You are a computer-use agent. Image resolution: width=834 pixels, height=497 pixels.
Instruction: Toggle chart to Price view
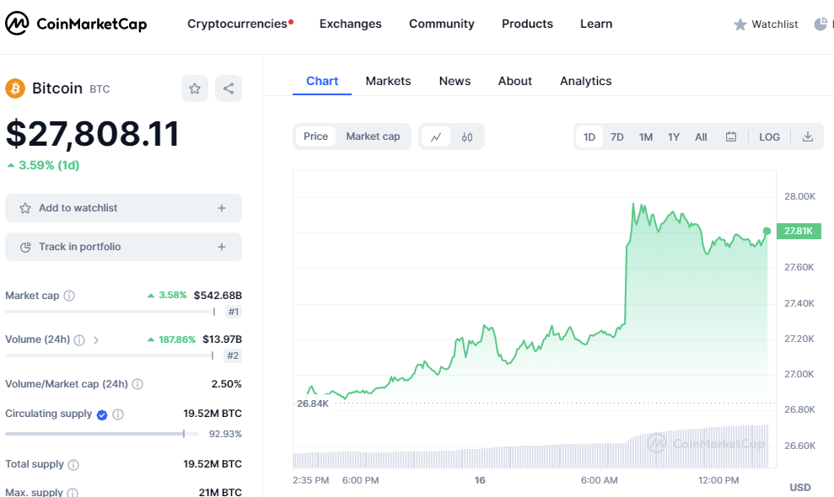315,136
